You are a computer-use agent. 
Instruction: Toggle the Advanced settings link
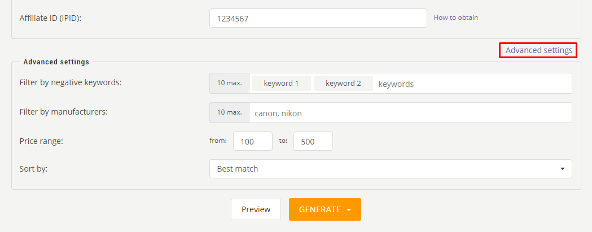coord(539,50)
